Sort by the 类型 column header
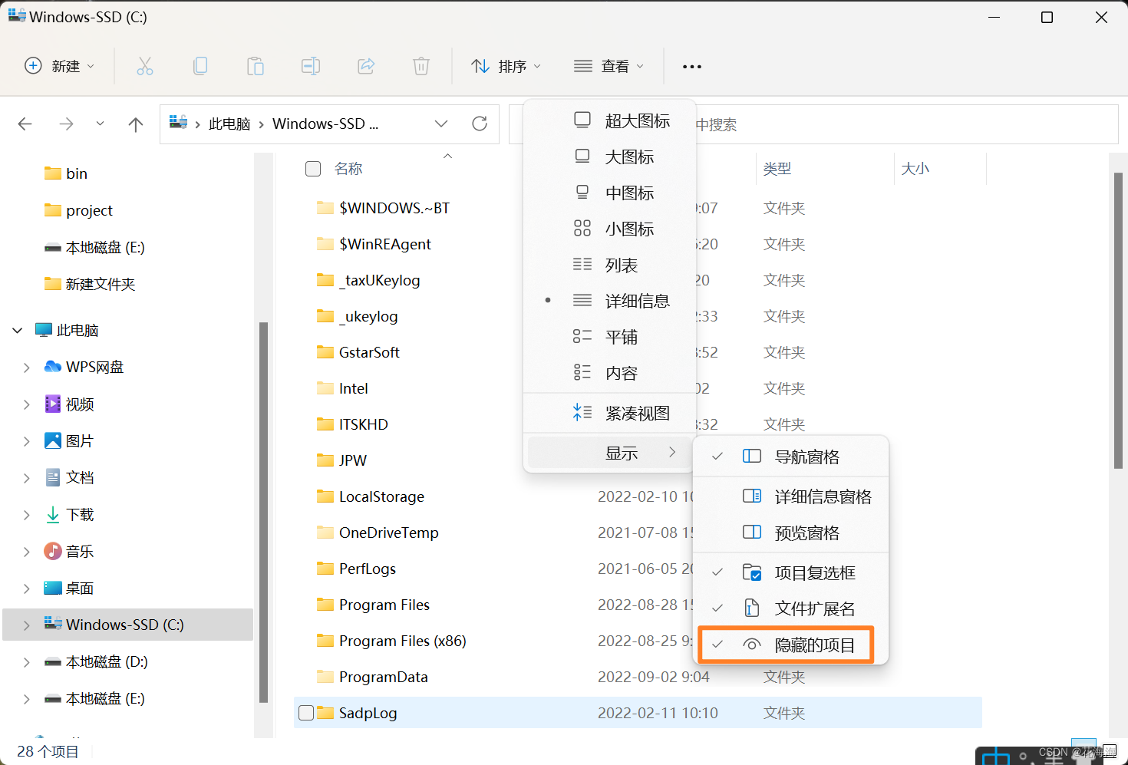Image resolution: width=1128 pixels, height=765 pixels. pyautogui.click(x=777, y=169)
